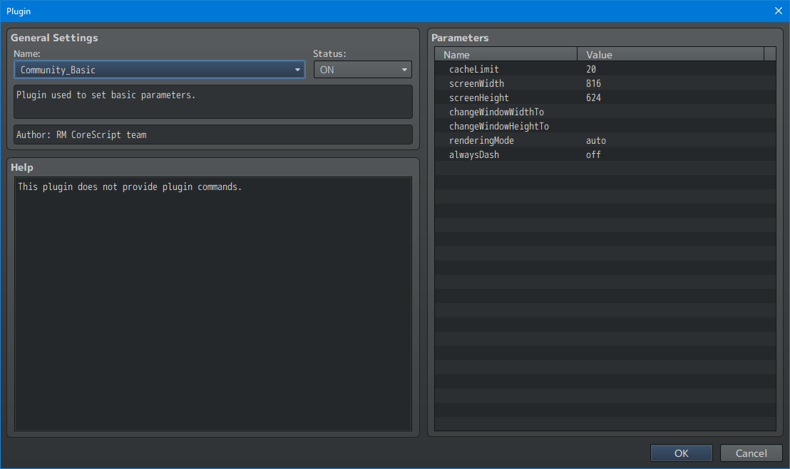Screen dimensions: 790x469
Task: Open the Status dropdown showing ON
Action: click(362, 69)
